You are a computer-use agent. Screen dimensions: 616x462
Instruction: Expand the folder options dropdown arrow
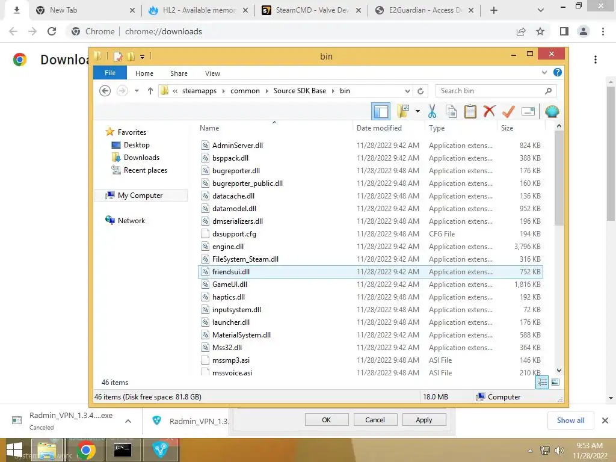(x=417, y=111)
